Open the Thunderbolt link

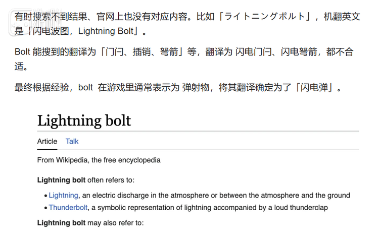[68, 208]
